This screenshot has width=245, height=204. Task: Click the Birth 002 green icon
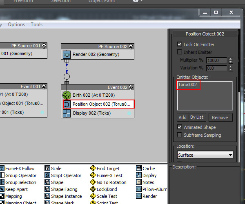[67, 95]
